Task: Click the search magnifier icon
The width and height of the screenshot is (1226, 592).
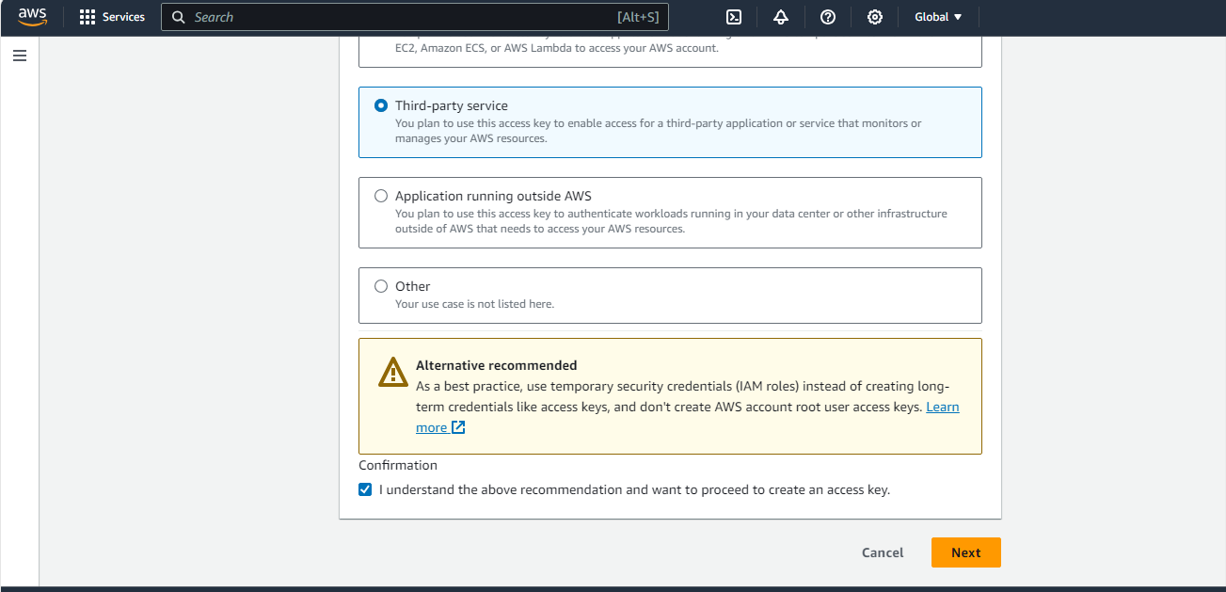Action: [x=179, y=17]
